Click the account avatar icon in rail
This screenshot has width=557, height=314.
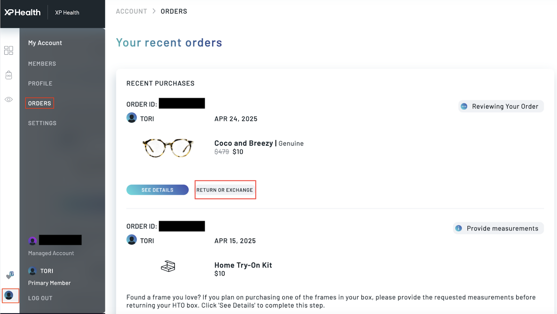point(9,296)
